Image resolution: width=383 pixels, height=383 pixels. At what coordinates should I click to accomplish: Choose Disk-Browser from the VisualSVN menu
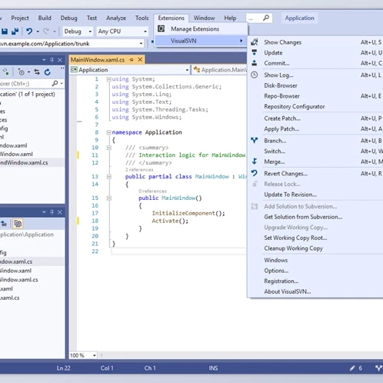[x=281, y=85]
